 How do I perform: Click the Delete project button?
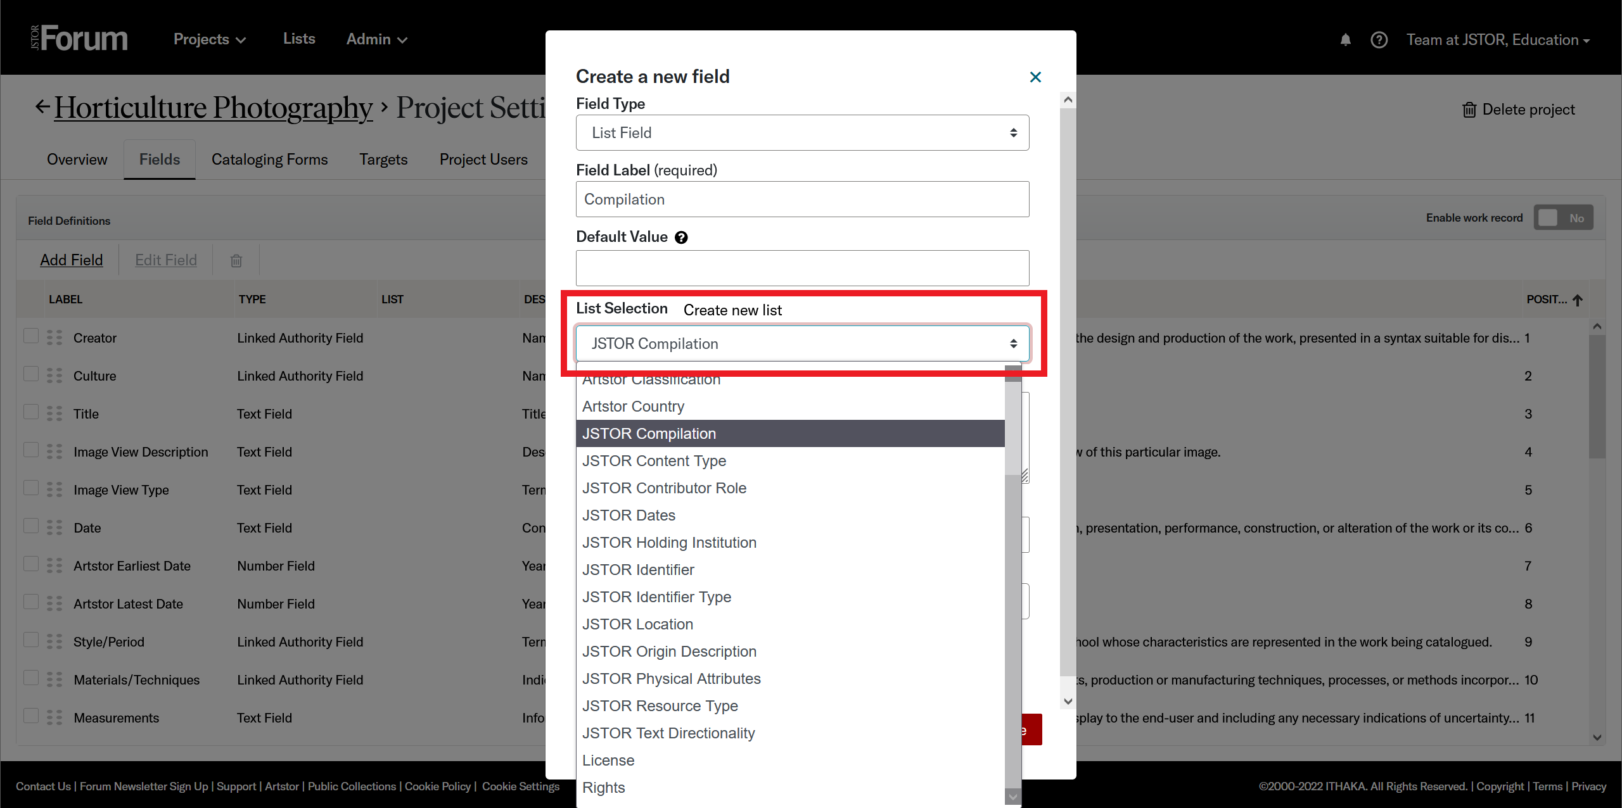[1518, 110]
